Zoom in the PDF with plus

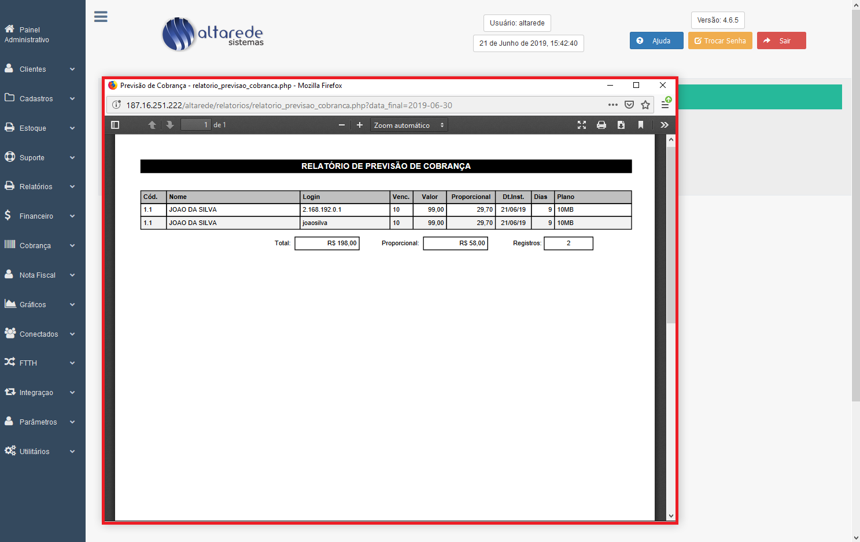360,125
